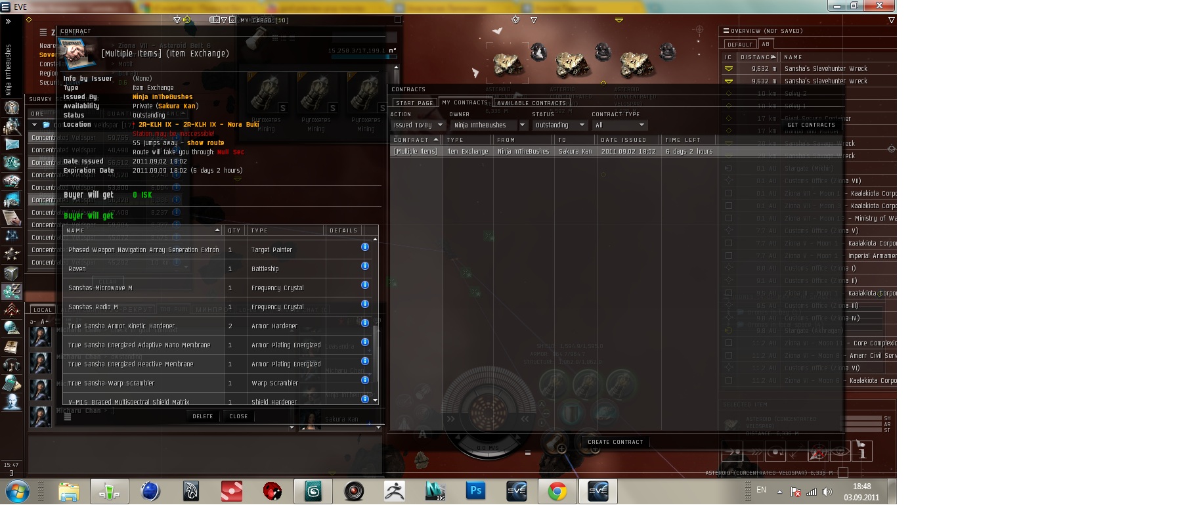1195x522 pixels.
Task: Collapse the Veldspar group in Survey results
Action: tap(35, 125)
